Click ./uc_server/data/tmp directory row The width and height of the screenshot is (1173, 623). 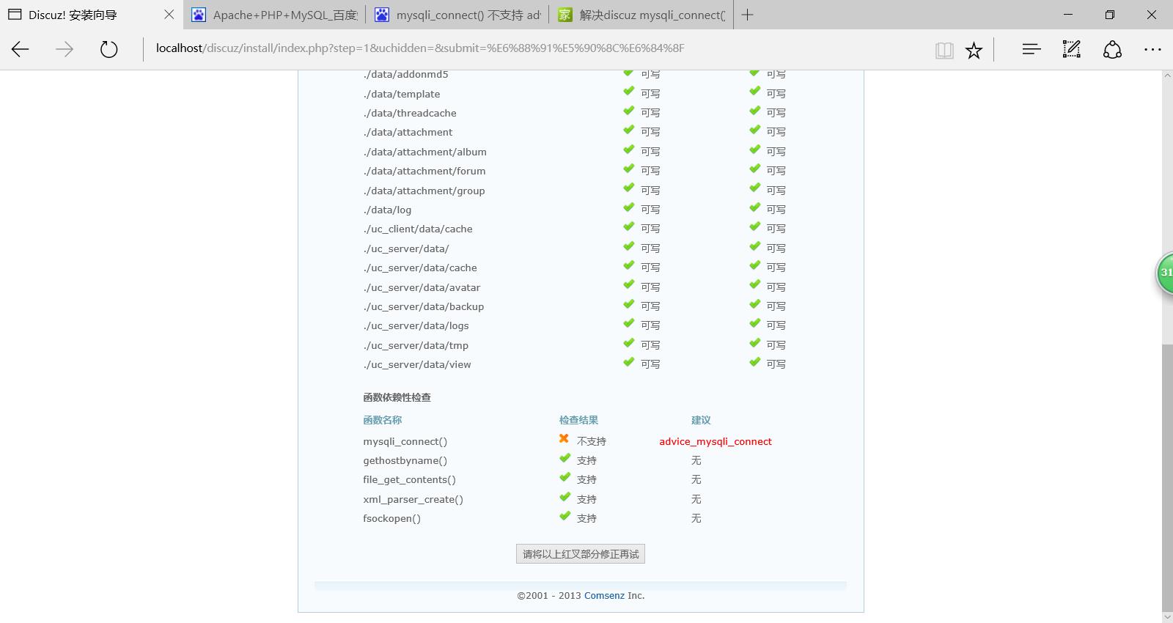pyautogui.click(x=416, y=345)
